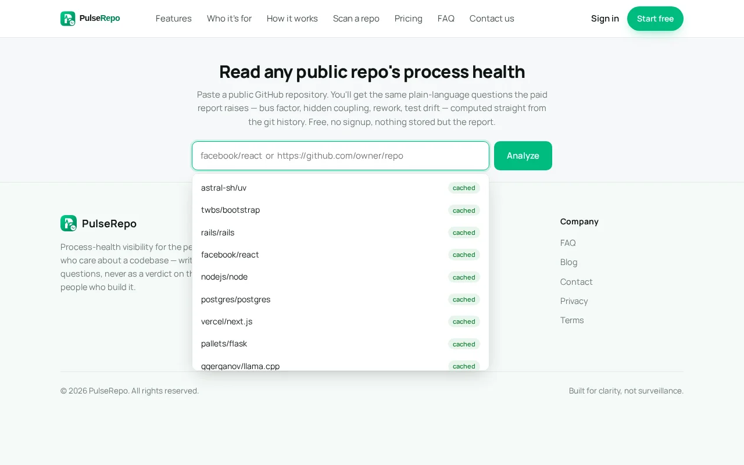Click cached badge on astral-sh/uv row

tap(464, 188)
